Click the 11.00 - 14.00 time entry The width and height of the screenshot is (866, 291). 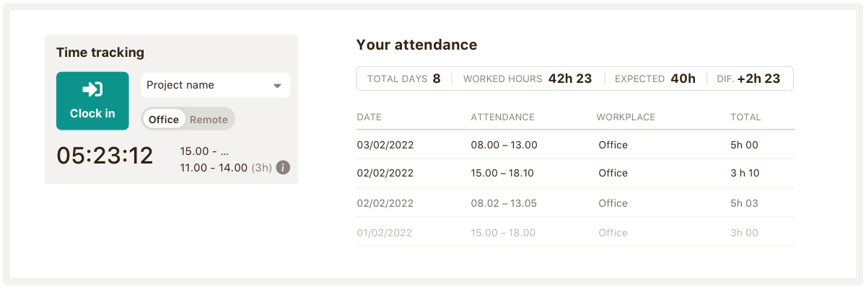point(214,168)
